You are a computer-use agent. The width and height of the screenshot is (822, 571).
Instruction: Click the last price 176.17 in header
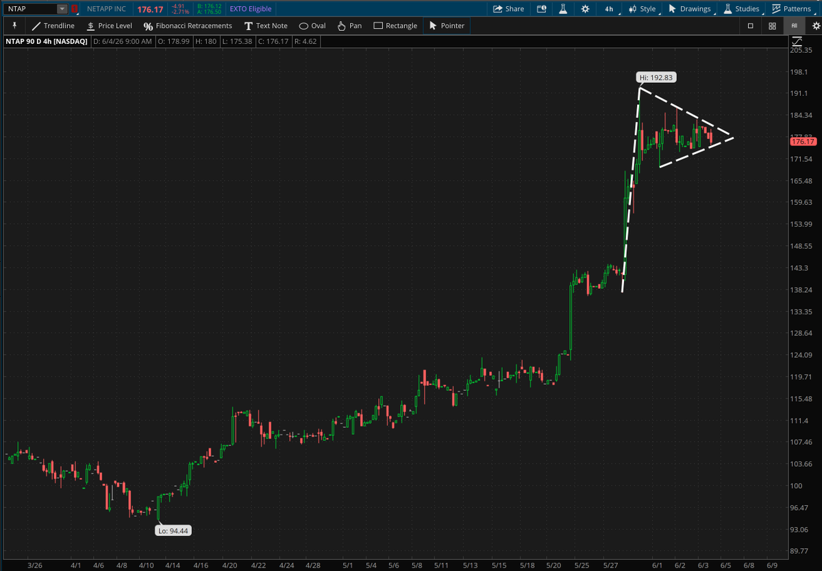(x=150, y=9)
